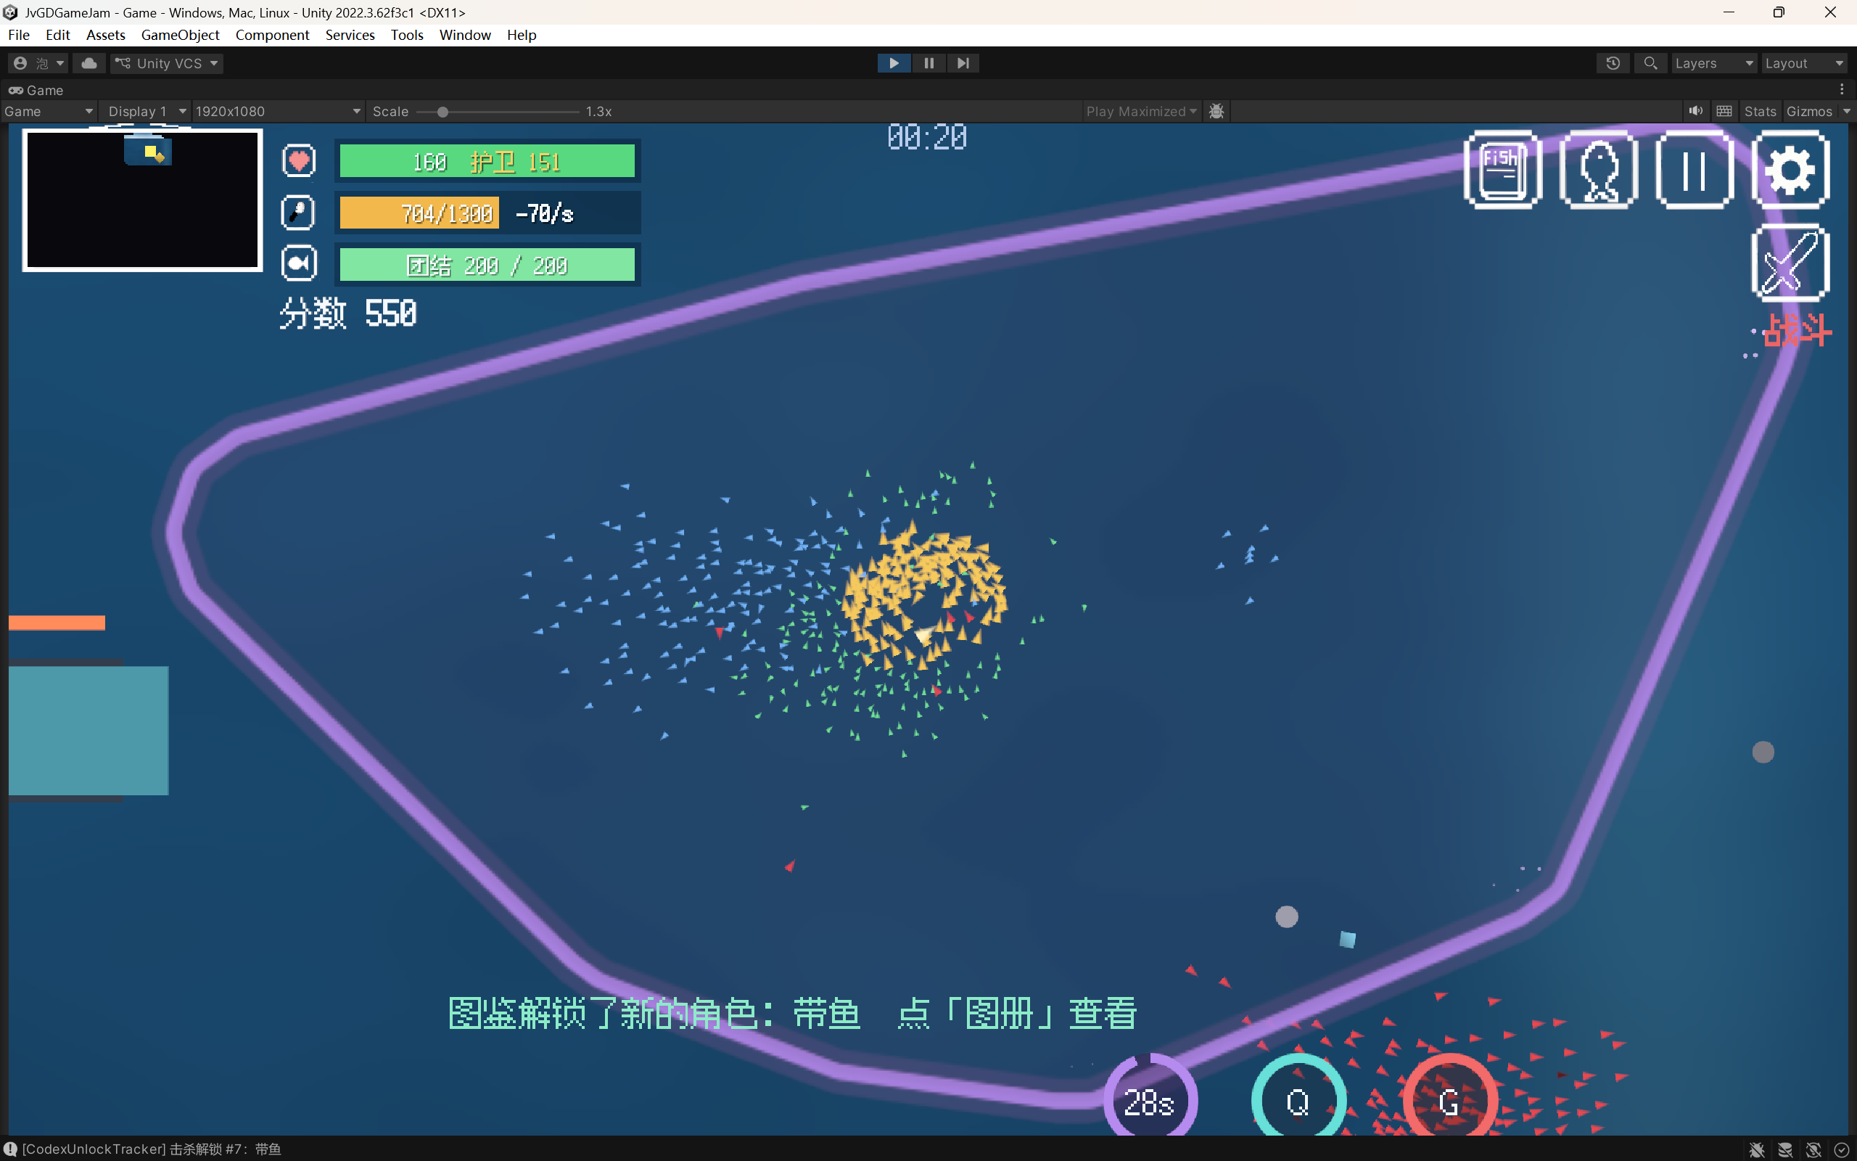
Task: Open the 1920x1080 resolution dropdown
Action: point(278,111)
